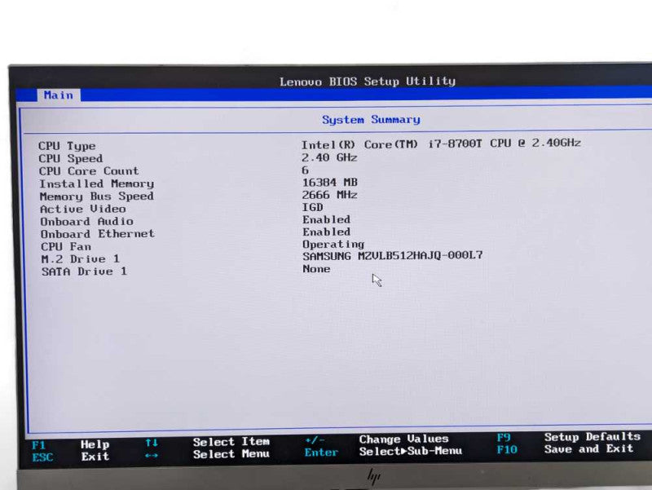The image size is (652, 490).
Task: Click the Change Values footer label
Action: pos(403,439)
